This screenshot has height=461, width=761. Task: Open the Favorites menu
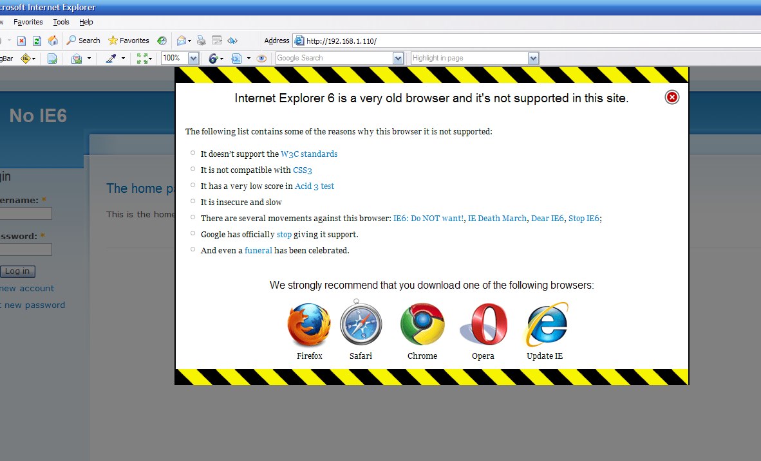[x=28, y=22]
